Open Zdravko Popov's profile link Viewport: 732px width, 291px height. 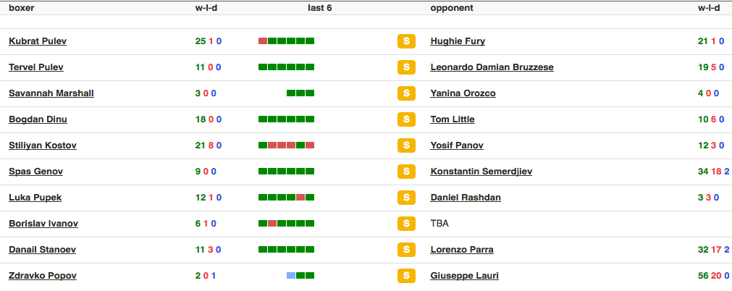(42, 276)
